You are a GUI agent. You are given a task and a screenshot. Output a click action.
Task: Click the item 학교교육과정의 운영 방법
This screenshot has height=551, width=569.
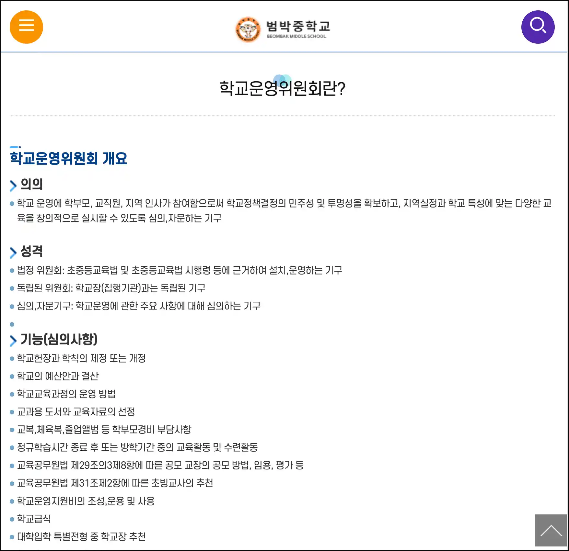pos(66,394)
